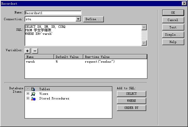Click the recordset Name input field

53,13
